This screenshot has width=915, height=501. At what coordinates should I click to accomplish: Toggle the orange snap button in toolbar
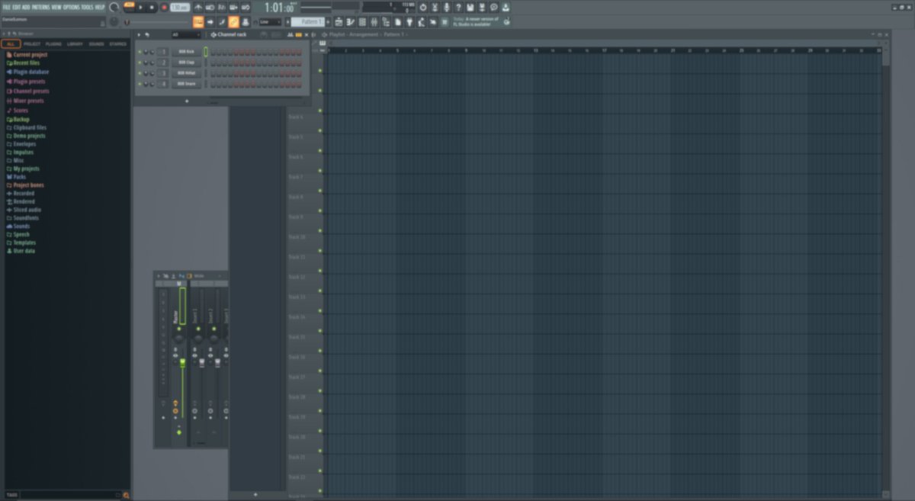click(198, 21)
